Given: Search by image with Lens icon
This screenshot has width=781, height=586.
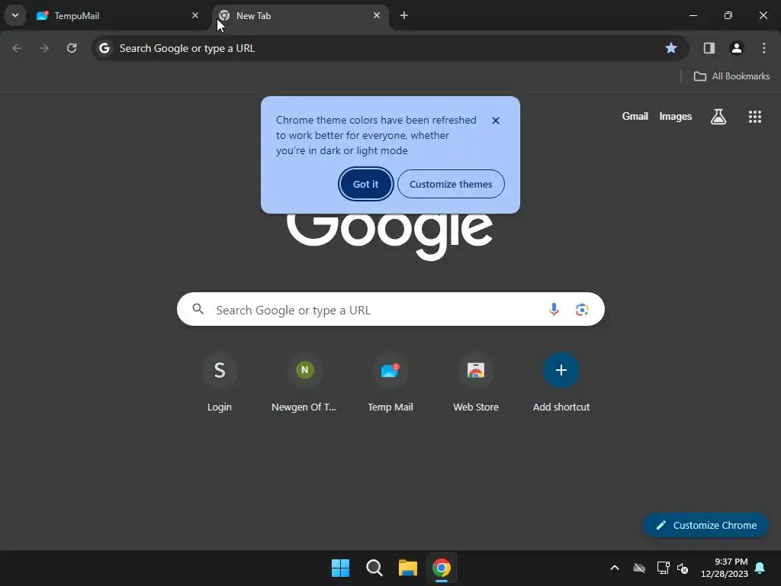Looking at the screenshot, I should click(582, 310).
